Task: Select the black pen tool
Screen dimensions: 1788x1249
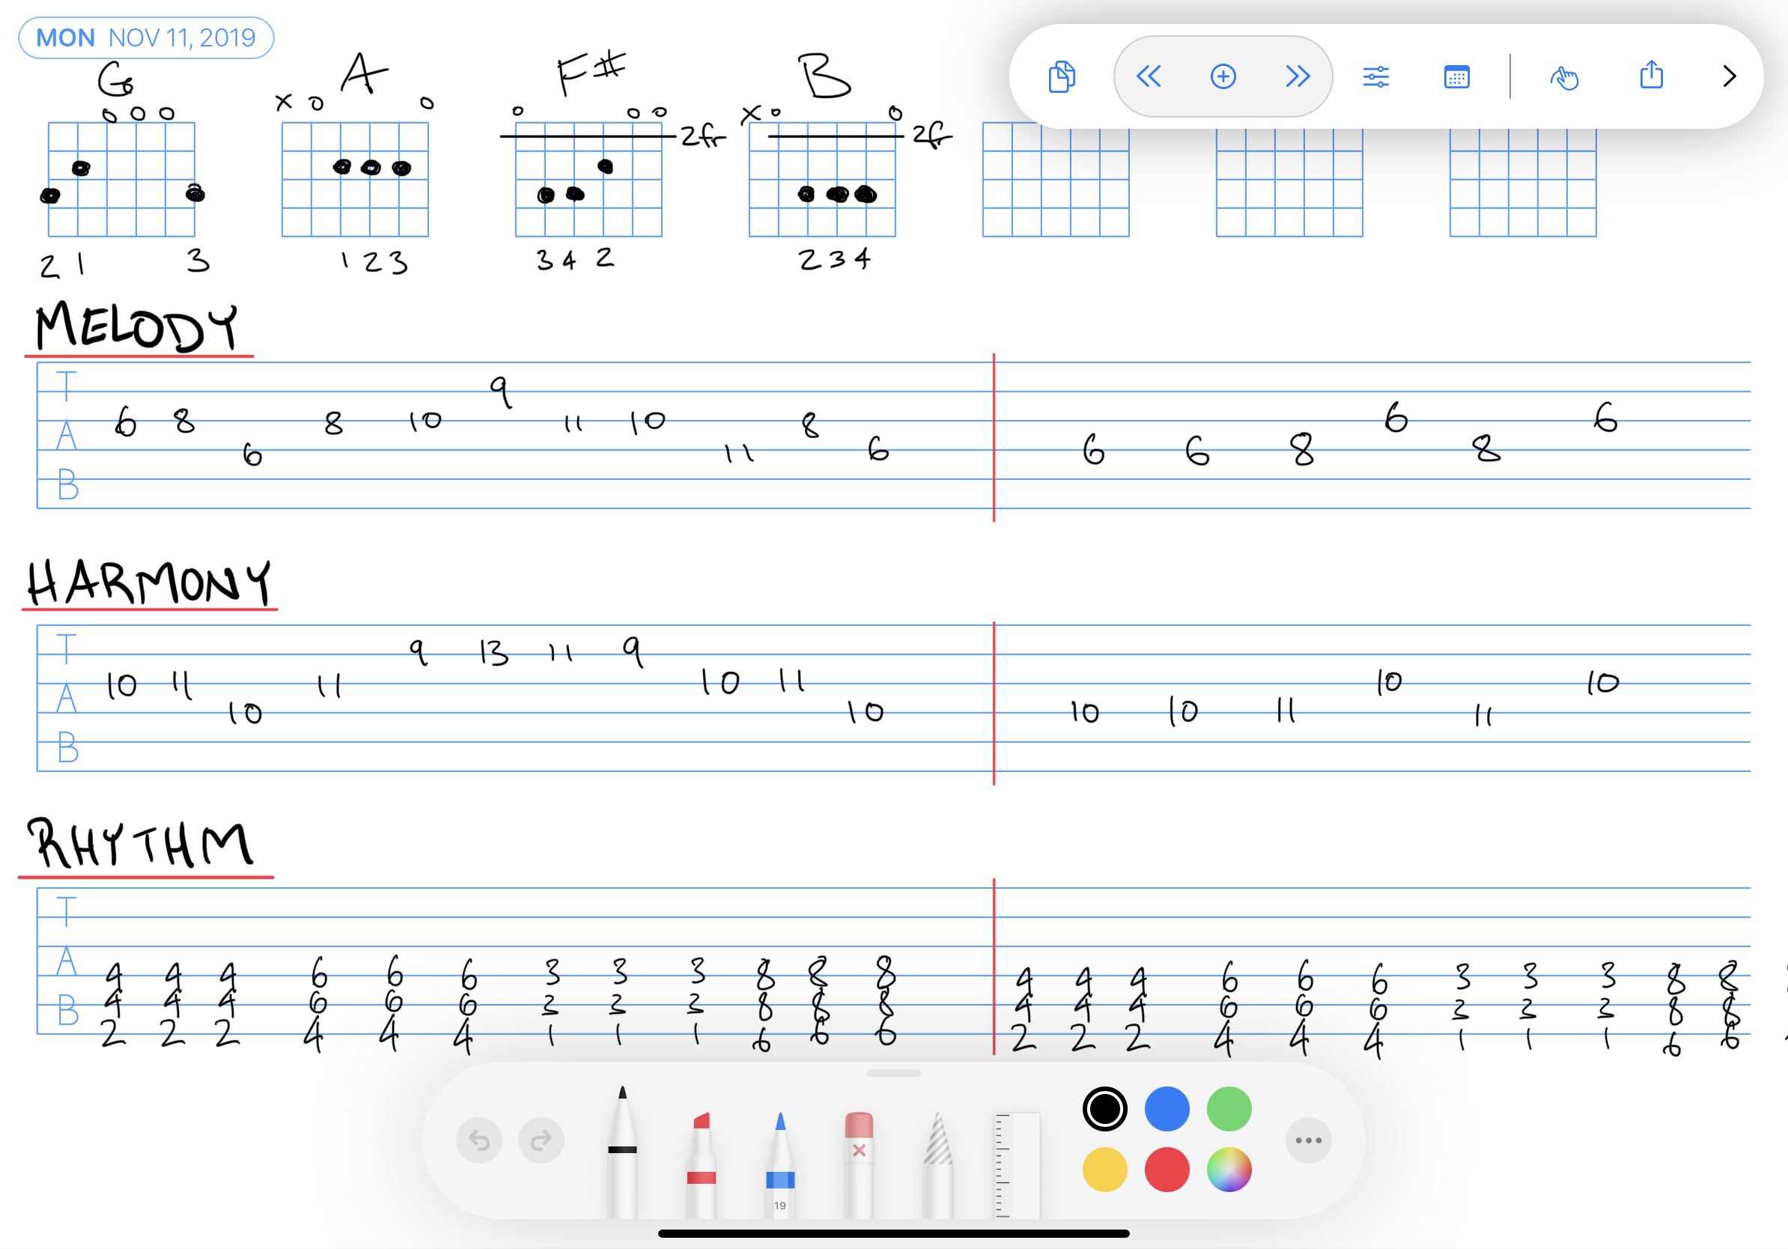Action: tap(622, 1152)
